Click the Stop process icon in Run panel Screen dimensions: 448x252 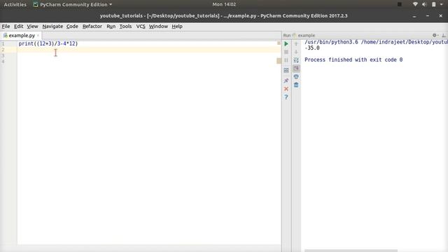pyautogui.click(x=286, y=52)
